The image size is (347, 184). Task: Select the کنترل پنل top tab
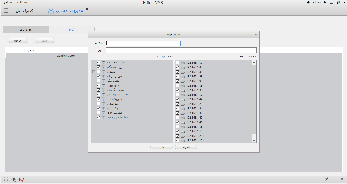point(24,11)
